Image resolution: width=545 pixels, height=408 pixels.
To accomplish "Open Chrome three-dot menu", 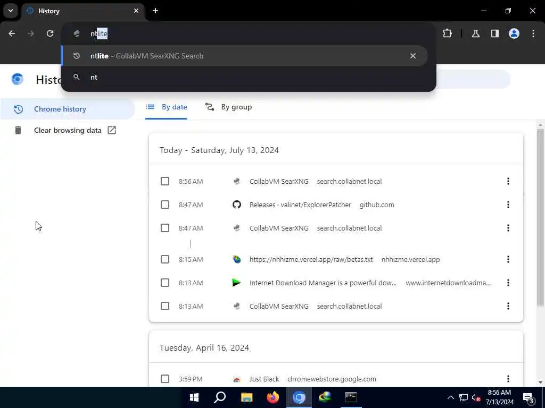I will (533, 33).
